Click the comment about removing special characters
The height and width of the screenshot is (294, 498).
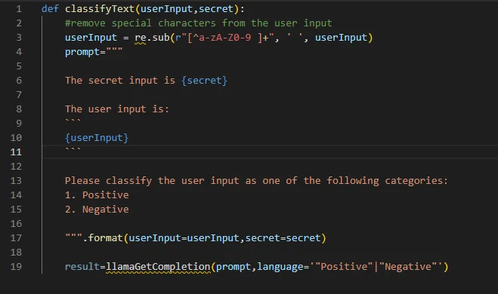(199, 23)
